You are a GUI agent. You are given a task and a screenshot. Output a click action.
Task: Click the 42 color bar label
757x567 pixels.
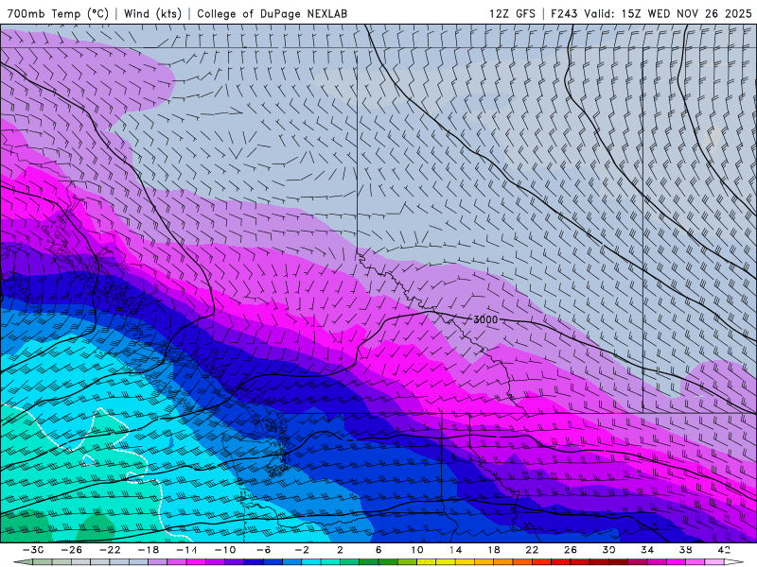tap(724, 550)
